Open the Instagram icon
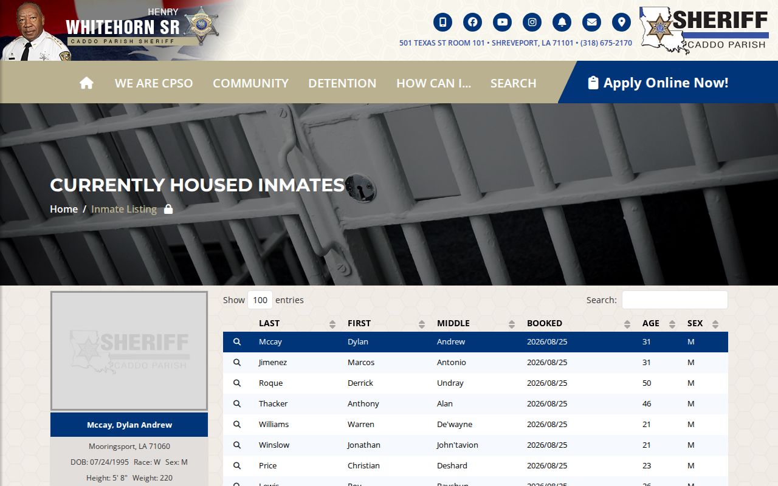Image resolution: width=778 pixels, height=486 pixels. click(532, 22)
